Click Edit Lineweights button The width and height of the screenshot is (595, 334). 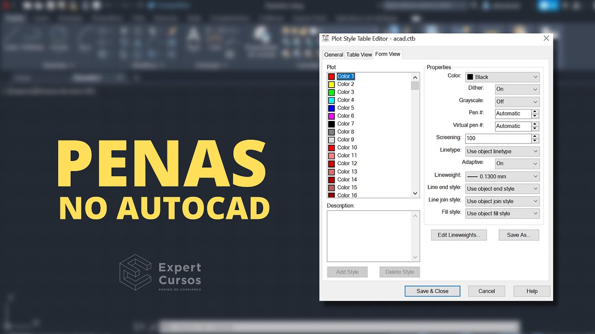click(459, 235)
